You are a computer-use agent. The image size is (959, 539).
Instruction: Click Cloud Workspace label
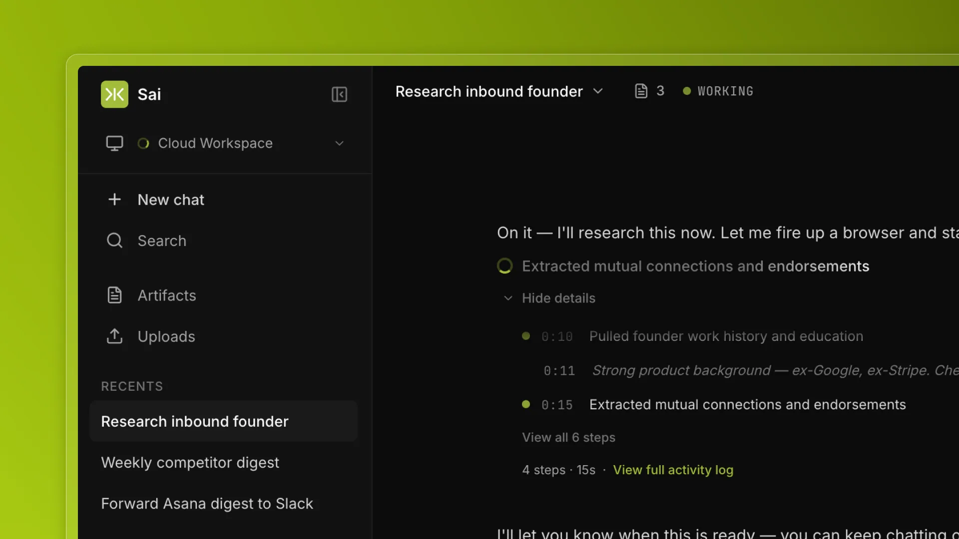215,143
